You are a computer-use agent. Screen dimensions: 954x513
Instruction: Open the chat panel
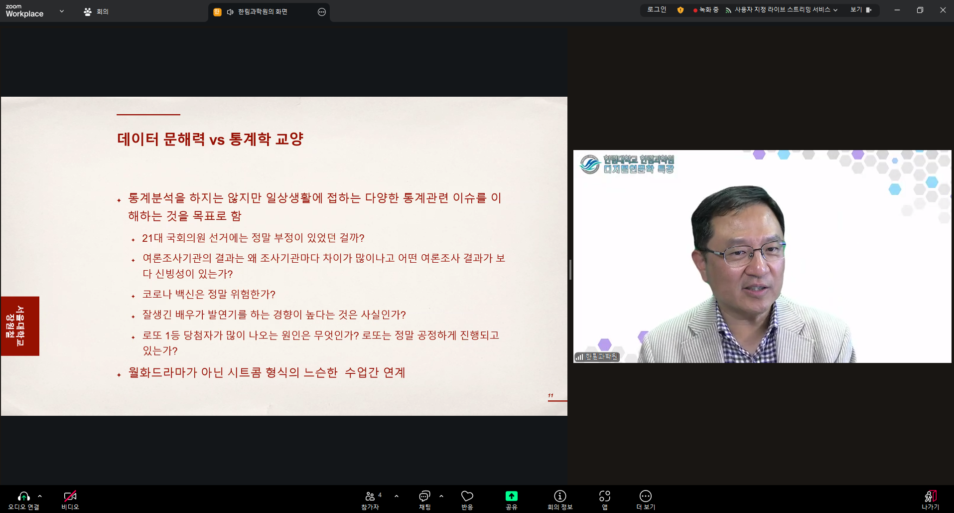(x=424, y=497)
